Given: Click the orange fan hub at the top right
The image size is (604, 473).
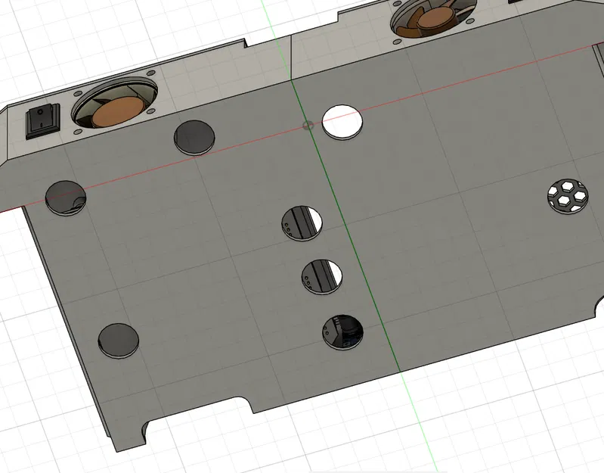Looking at the screenshot, I should (437, 18).
